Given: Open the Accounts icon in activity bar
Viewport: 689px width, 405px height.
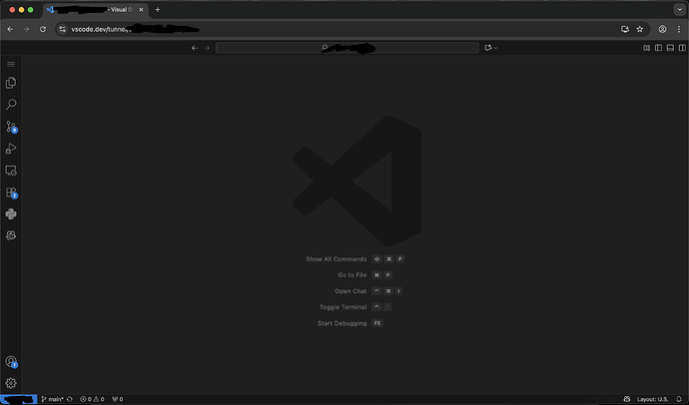Looking at the screenshot, I should 11,362.
